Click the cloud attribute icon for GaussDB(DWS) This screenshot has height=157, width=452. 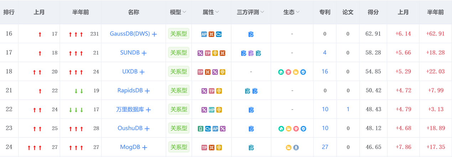(219, 34)
